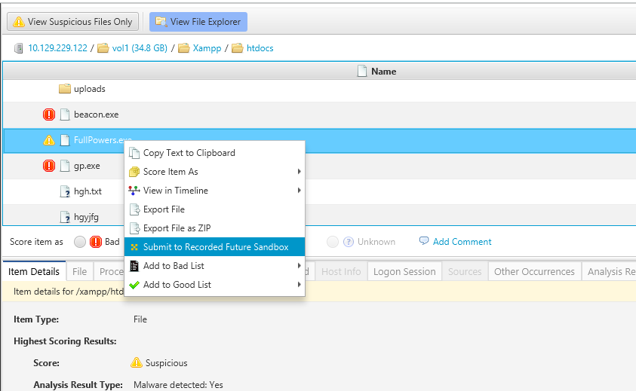Click the server icon next to 10.129.229.122
The width and height of the screenshot is (636, 391).
point(19,48)
